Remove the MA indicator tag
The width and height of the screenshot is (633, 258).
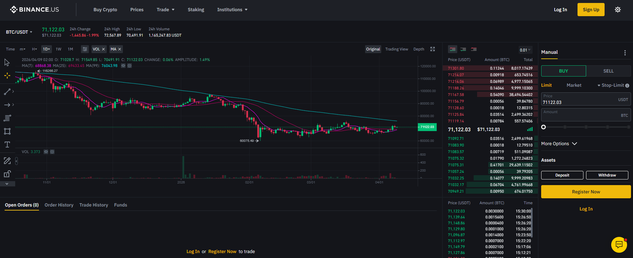(119, 49)
